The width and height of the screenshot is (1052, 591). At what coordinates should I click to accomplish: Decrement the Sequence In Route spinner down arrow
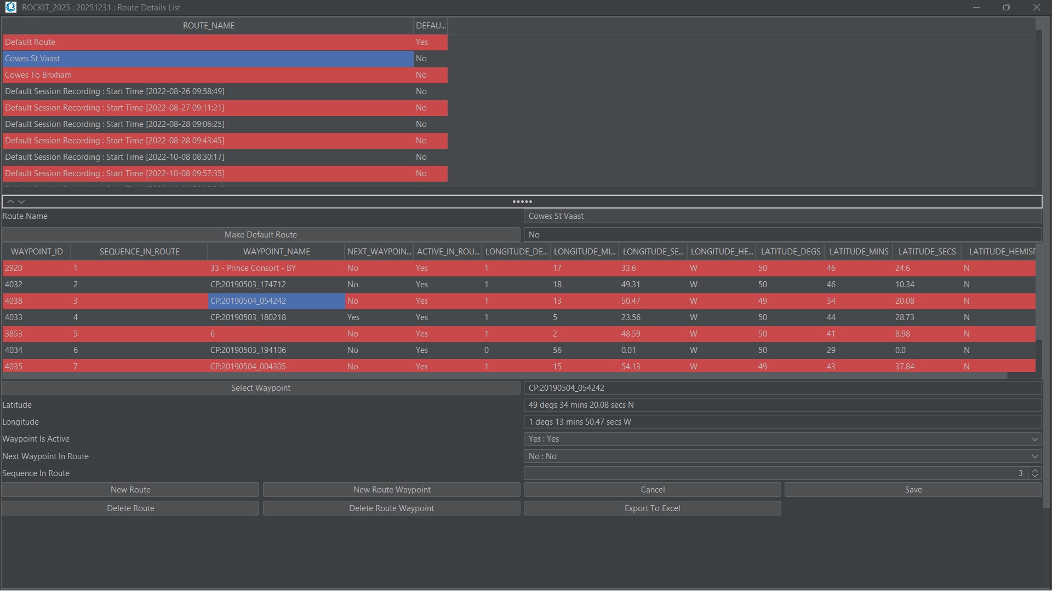point(1035,476)
